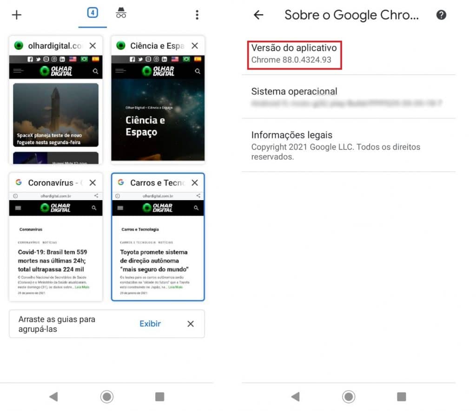476x411 pixels.
Task: Tap Android back button on right phone
Action: pyautogui.click(x=295, y=397)
